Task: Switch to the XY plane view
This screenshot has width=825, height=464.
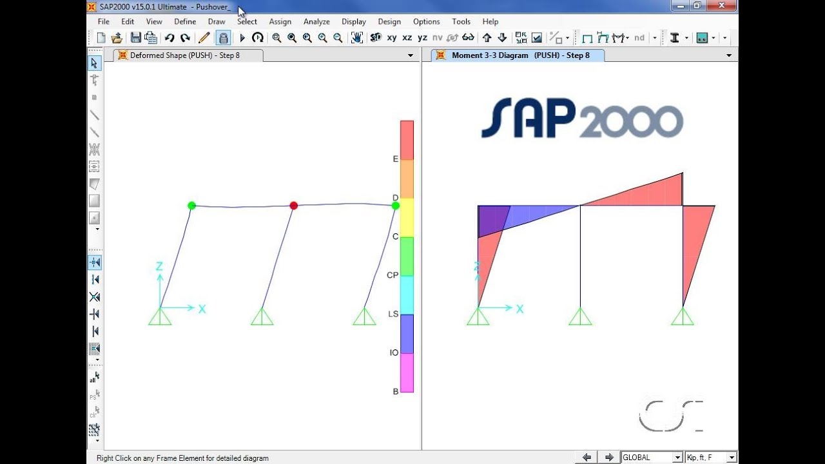Action: (392, 38)
